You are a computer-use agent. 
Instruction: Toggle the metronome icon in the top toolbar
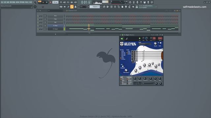click(x=61, y=2)
